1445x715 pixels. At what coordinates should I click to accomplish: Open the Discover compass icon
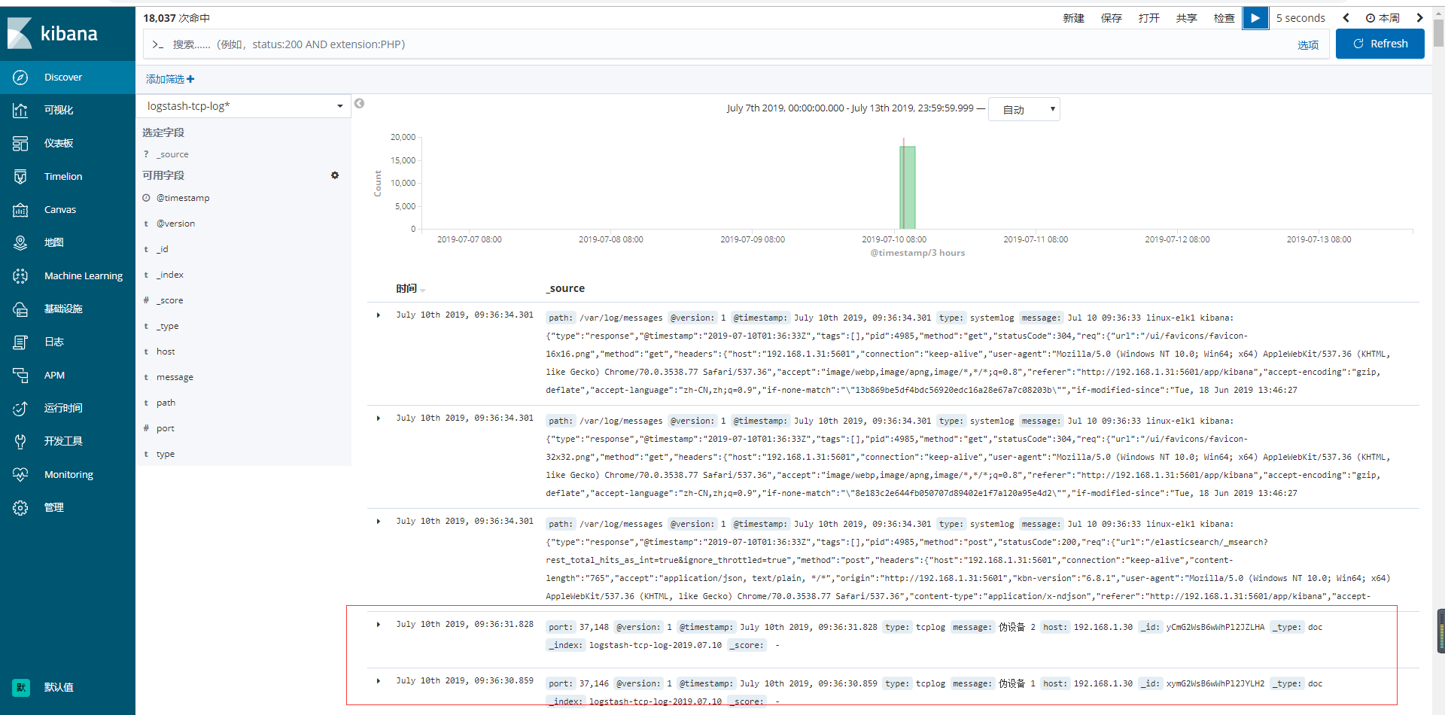point(20,78)
